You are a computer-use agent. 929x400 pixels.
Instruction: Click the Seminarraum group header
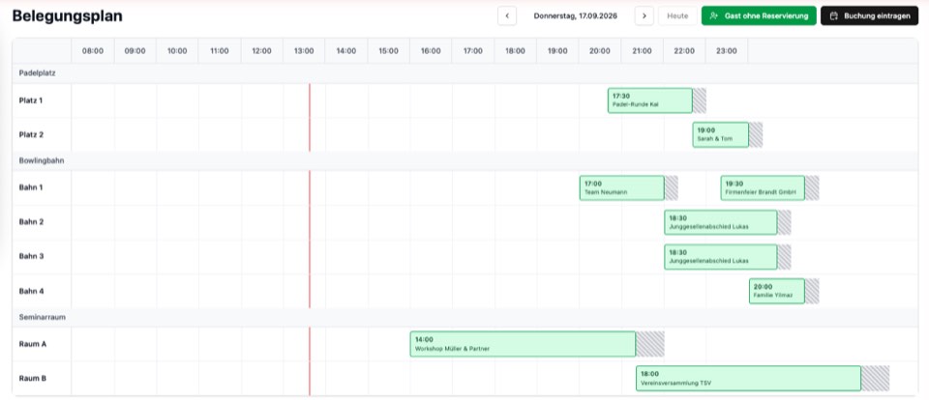point(465,317)
